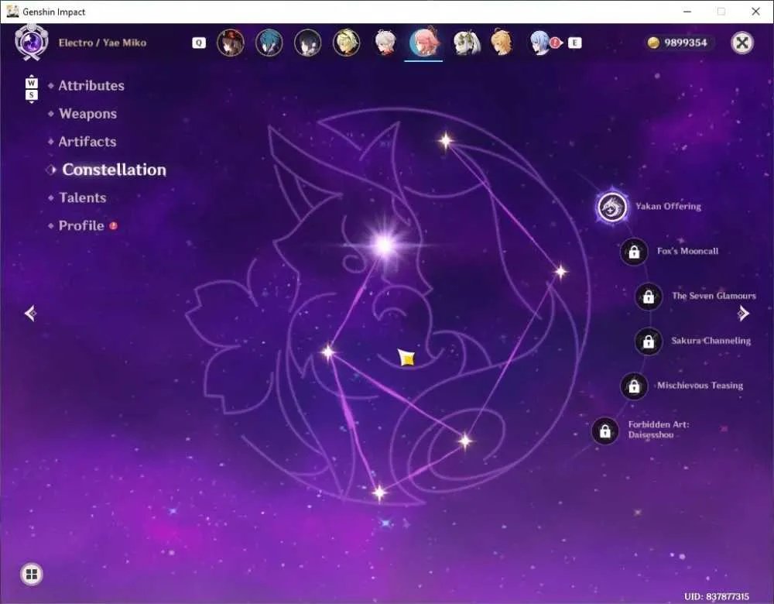Select the light-blue-haired character portrait
This screenshot has height=604, width=774.
539,43
